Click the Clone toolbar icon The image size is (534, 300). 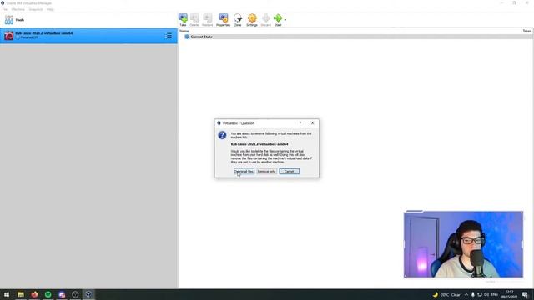tap(238, 20)
